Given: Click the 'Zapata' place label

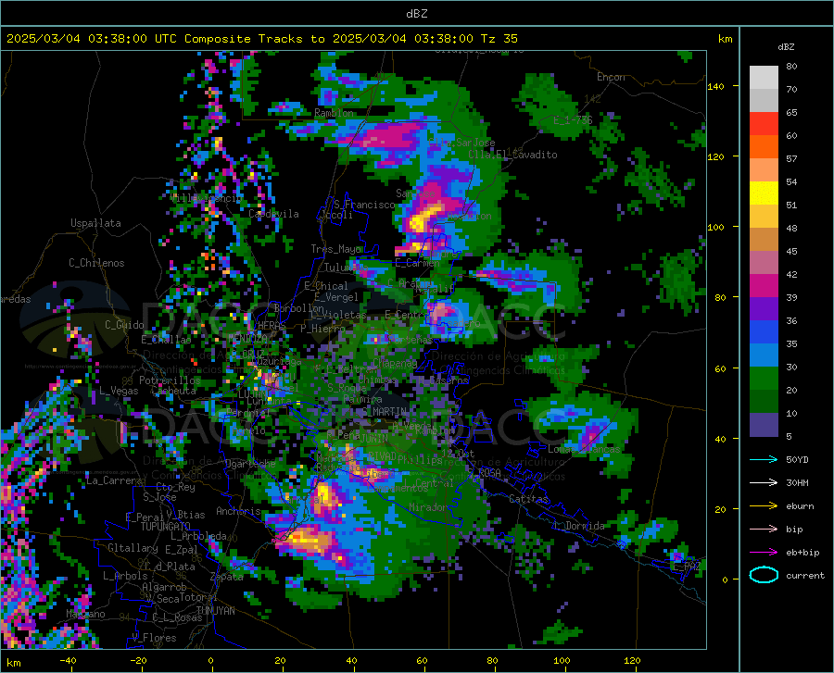Looking at the screenshot, I should coord(227,577).
